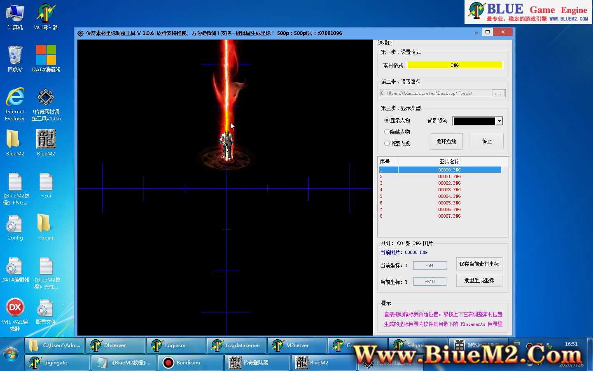Open the BlueM2 dragon application icon on the desktop
Image resolution: width=593 pixels, height=371 pixels.
pyautogui.click(x=46, y=143)
